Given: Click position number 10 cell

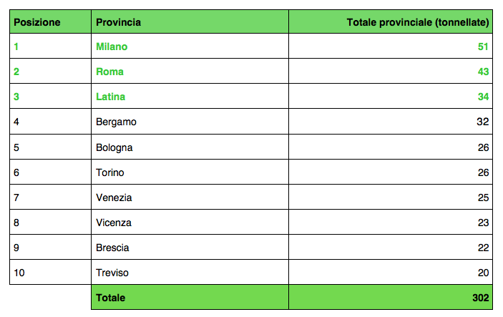Looking at the screenshot, I should tap(50, 272).
